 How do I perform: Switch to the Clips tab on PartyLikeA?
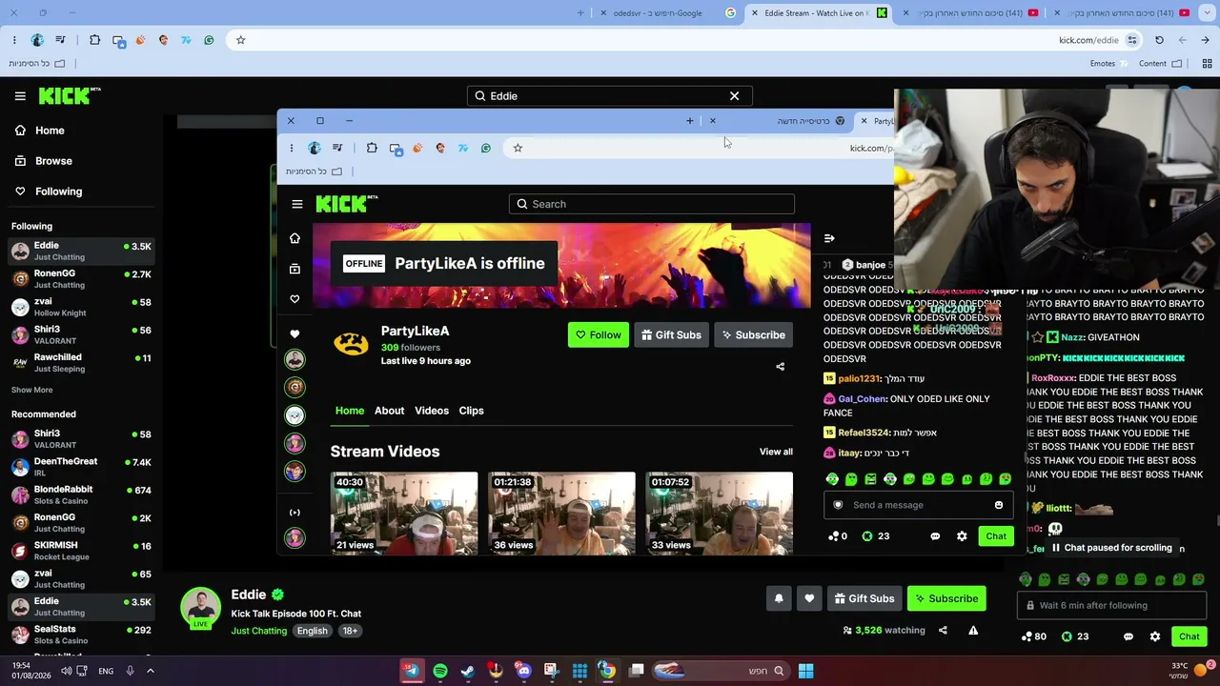(x=471, y=411)
